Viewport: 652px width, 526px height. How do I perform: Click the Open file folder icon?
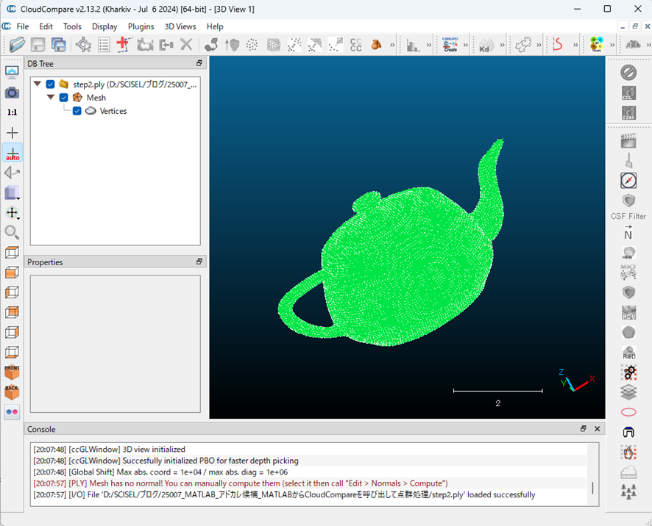coord(17,45)
